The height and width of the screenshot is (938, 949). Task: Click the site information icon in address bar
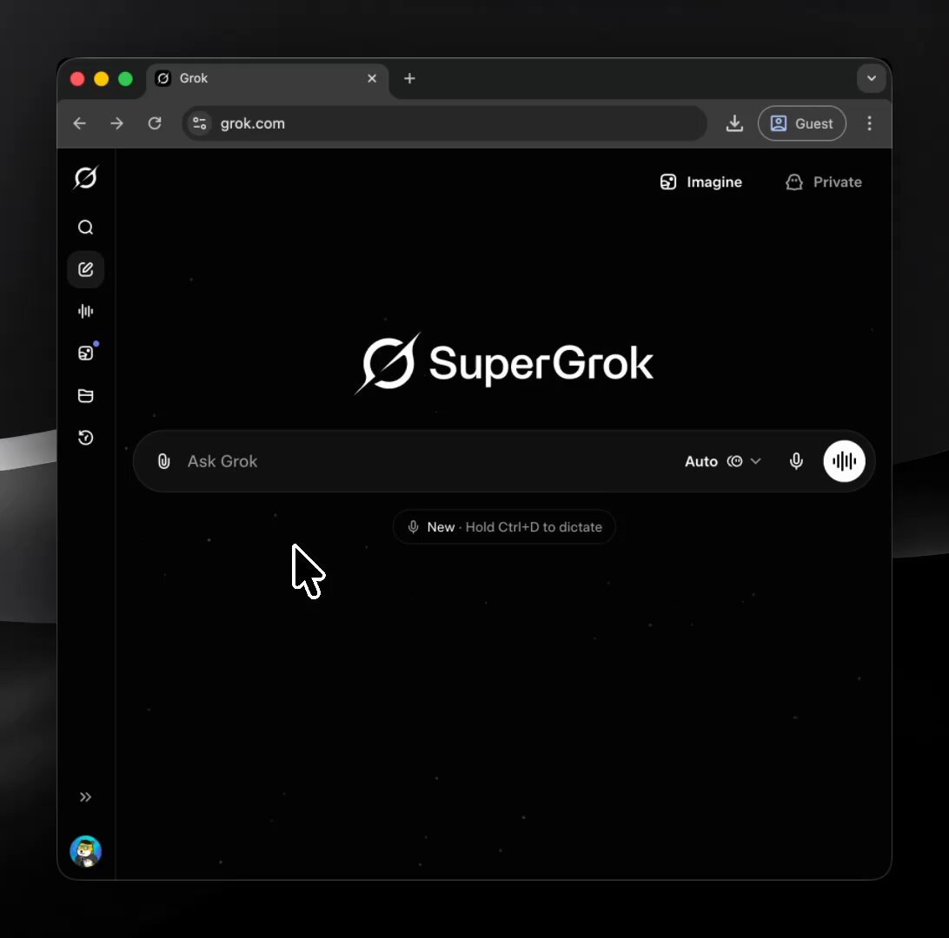200,123
